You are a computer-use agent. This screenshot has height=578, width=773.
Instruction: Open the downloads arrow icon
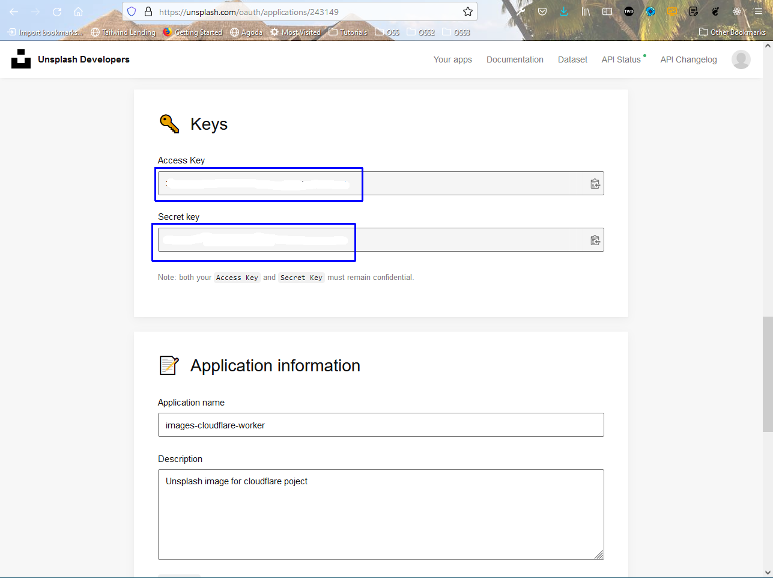[x=564, y=11]
